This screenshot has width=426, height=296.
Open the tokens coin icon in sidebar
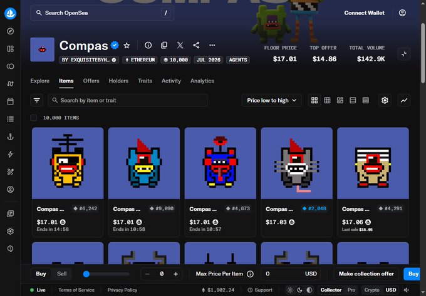(10, 66)
